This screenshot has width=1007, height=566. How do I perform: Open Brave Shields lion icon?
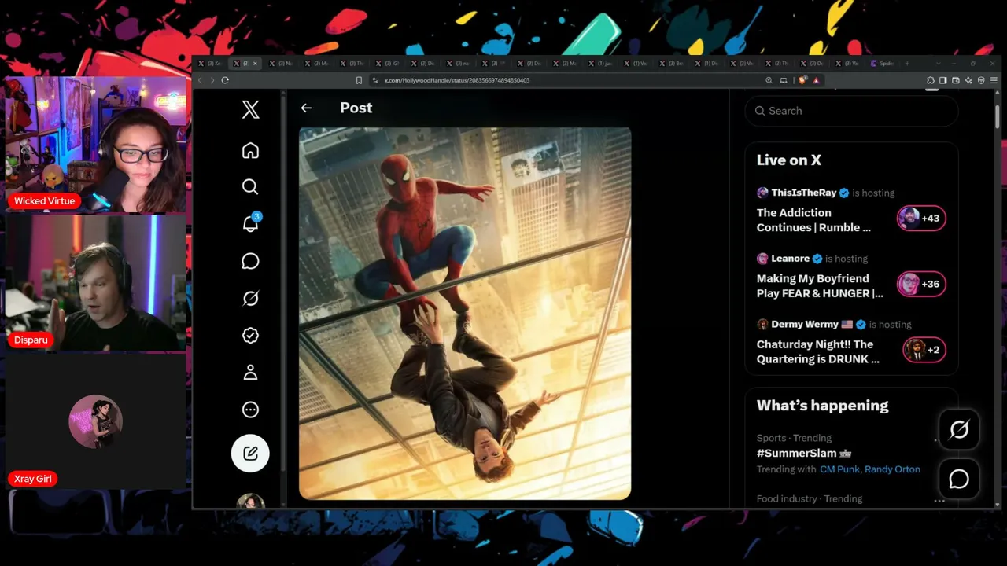(x=802, y=80)
